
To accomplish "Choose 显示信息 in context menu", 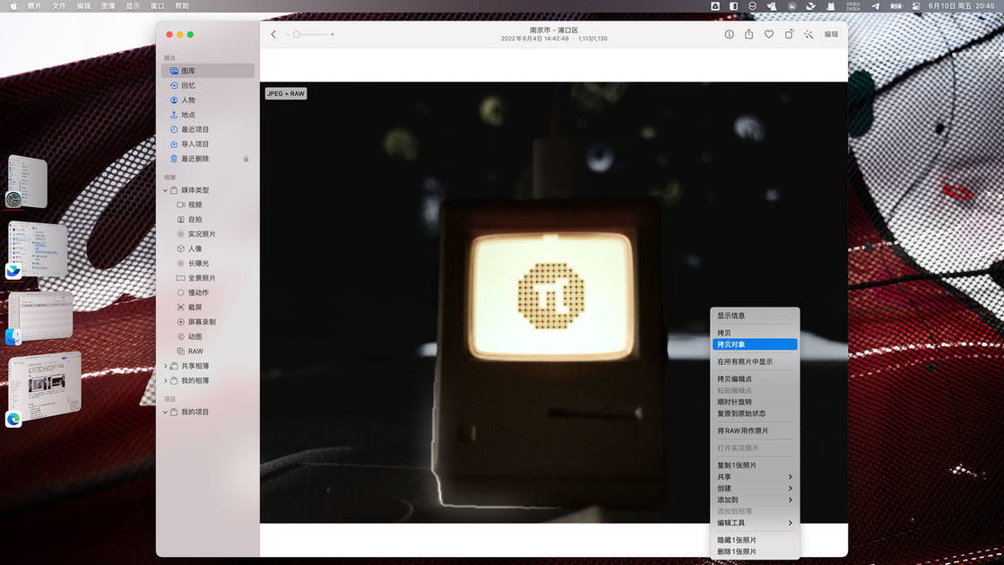I will click(755, 316).
